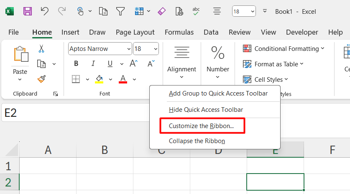Open the Review tab

click(x=240, y=32)
